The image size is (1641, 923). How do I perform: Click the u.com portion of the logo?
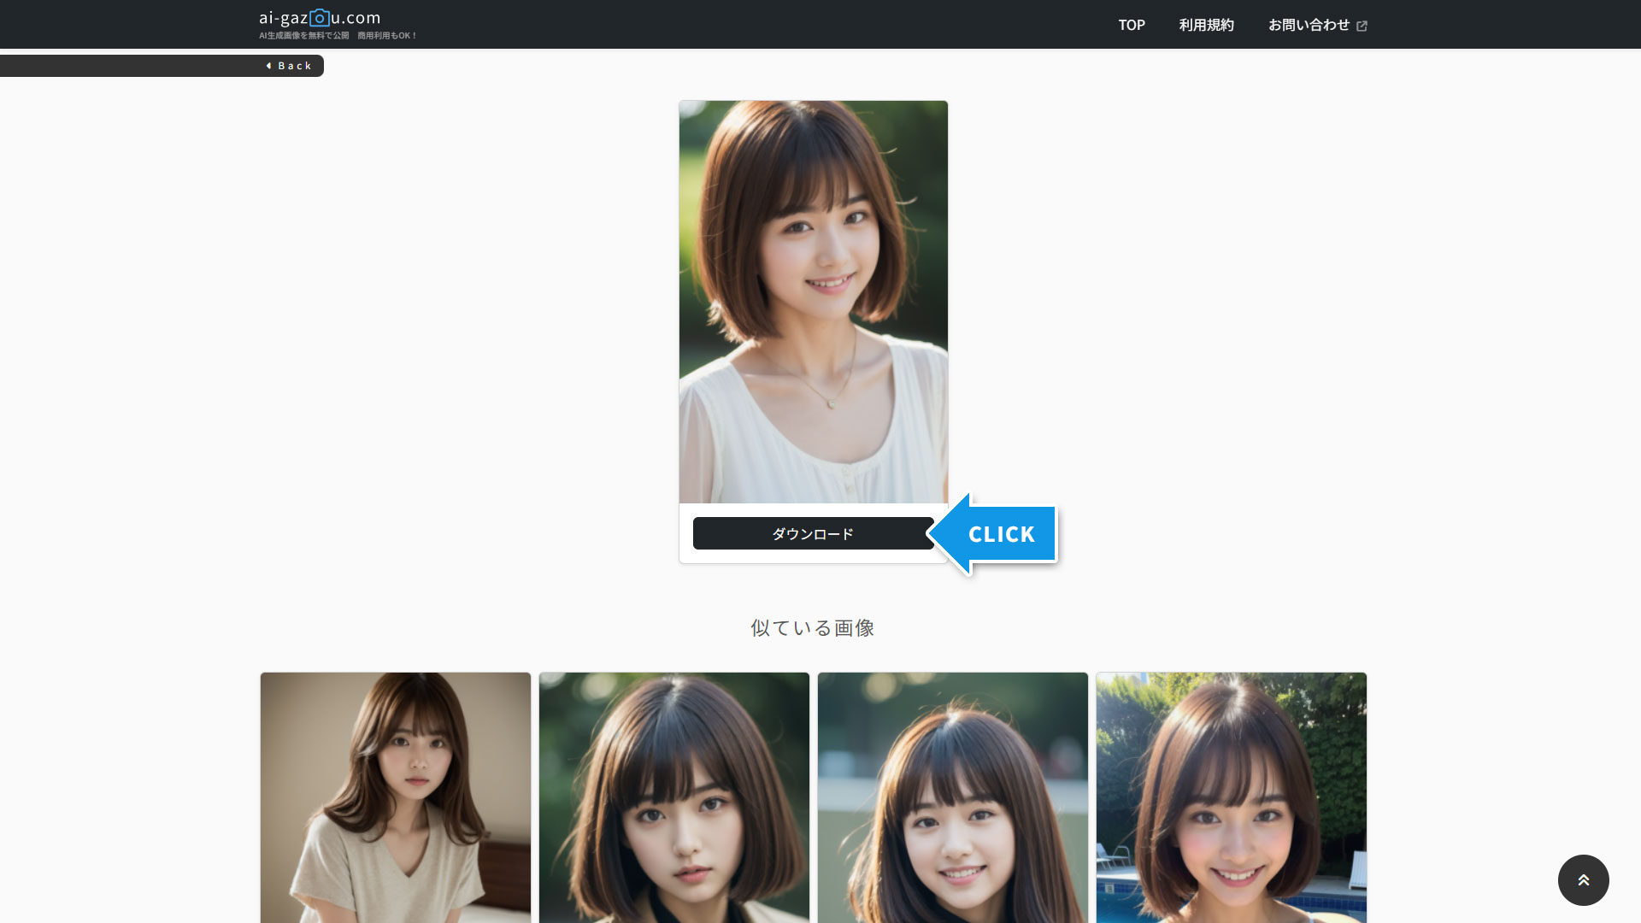coord(356,18)
